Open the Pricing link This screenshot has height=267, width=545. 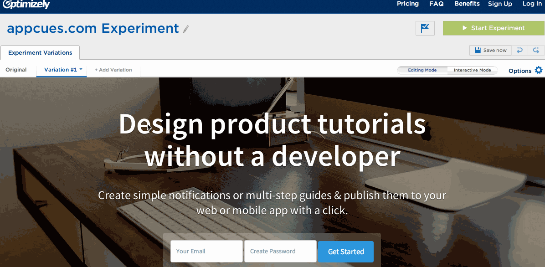tap(408, 4)
